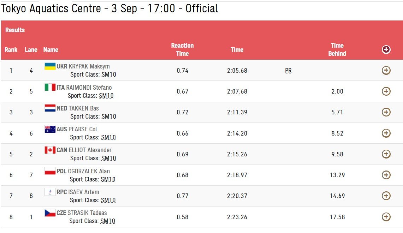Expand details for TAKKEN Bas row
Viewport: 403px width, 233px height.
[x=386, y=112]
